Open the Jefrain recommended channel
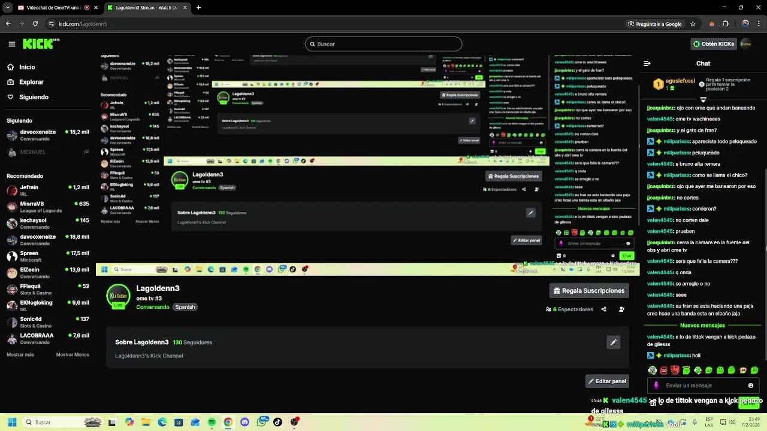 coord(48,190)
